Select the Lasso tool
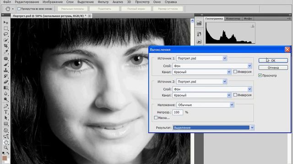 coord(6,34)
